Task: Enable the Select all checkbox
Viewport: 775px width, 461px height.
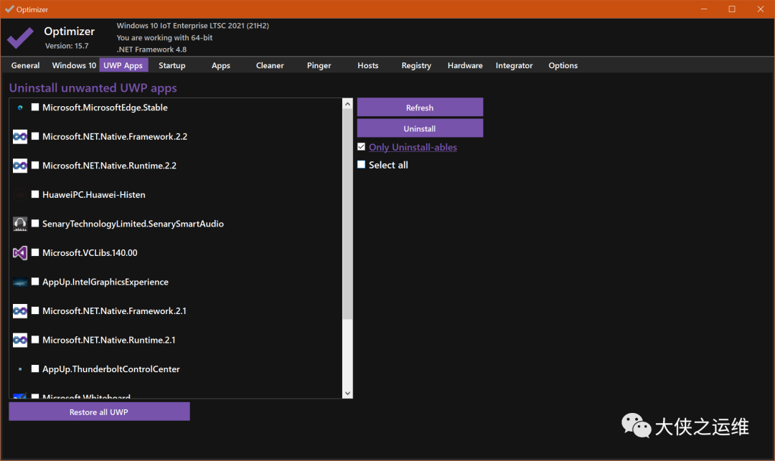Action: tap(361, 164)
